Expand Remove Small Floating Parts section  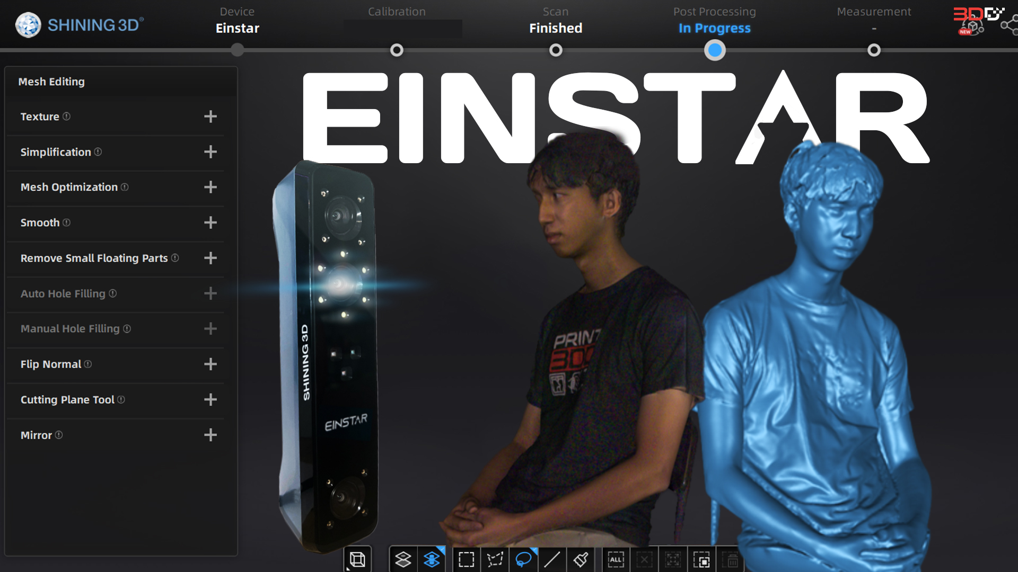(x=210, y=258)
